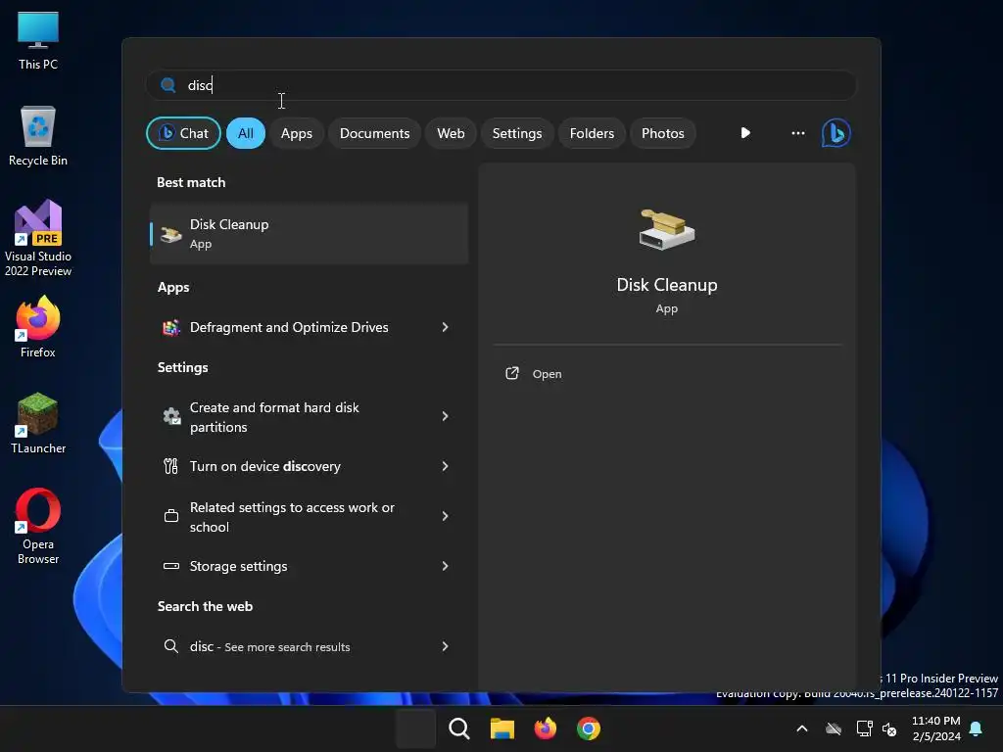Switch to the Chat filter
The height and width of the screenshot is (752, 1003).
183,133
